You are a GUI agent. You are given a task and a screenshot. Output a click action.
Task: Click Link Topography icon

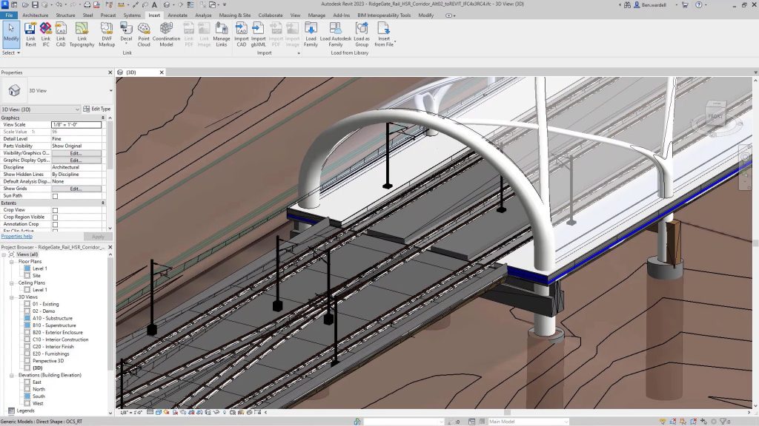coord(82,34)
